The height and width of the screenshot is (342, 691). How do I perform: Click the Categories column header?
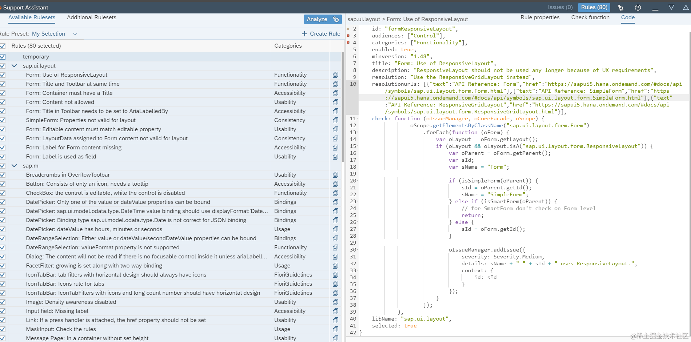[x=300, y=46]
